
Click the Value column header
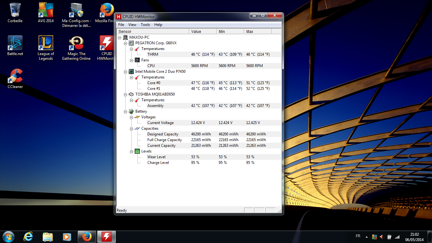tap(202, 31)
